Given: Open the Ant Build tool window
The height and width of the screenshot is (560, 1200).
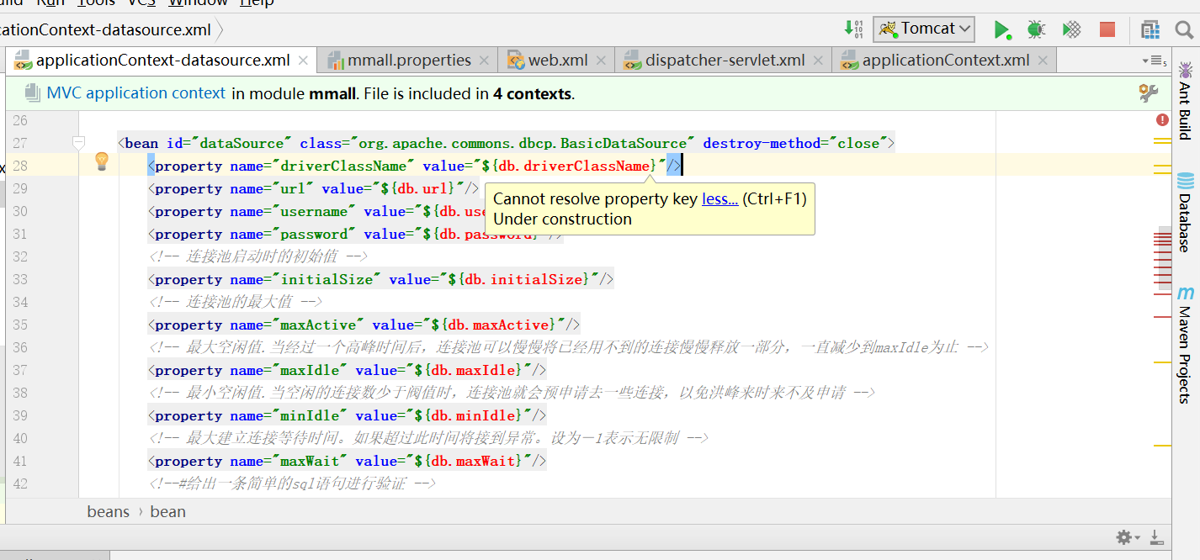Looking at the screenshot, I should [x=1185, y=99].
